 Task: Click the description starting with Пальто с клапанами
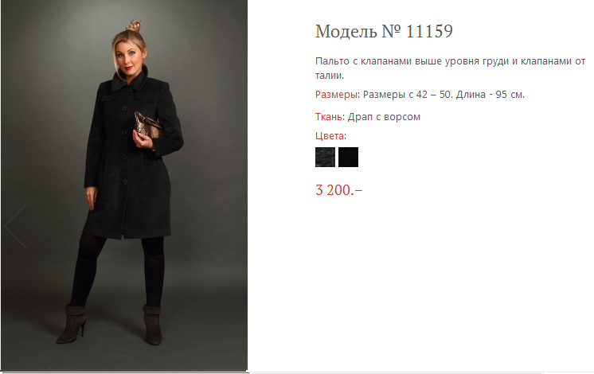point(450,60)
